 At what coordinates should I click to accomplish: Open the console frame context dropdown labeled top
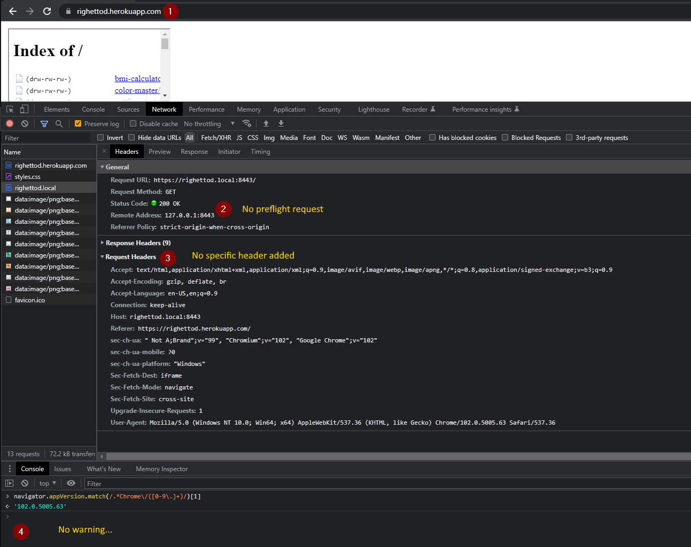pos(47,483)
